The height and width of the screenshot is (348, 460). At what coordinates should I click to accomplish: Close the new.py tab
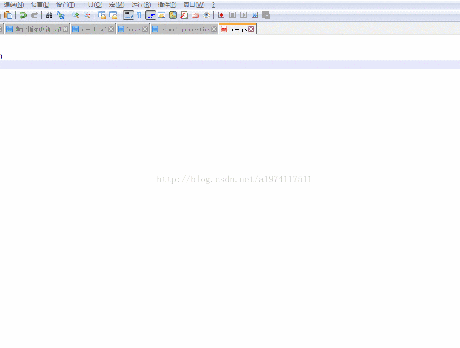[251, 29]
